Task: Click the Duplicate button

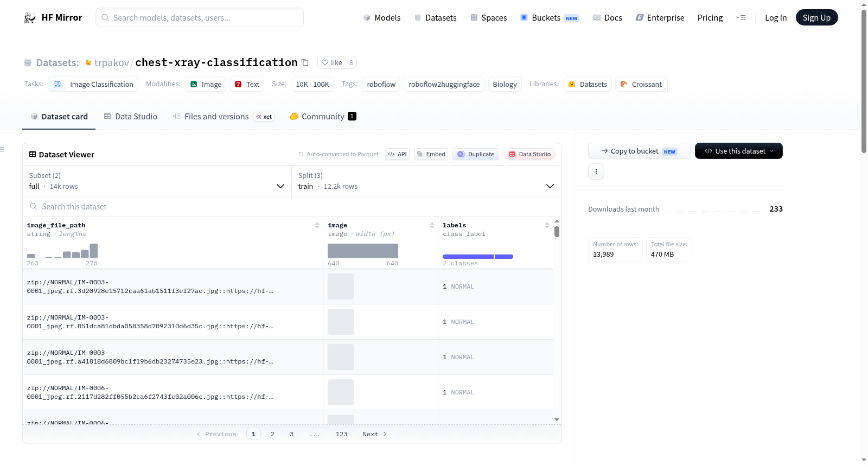Action: click(476, 154)
